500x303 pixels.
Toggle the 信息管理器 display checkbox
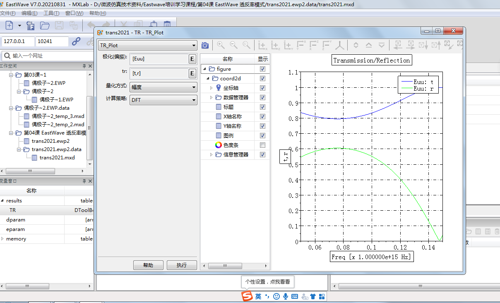(262, 155)
